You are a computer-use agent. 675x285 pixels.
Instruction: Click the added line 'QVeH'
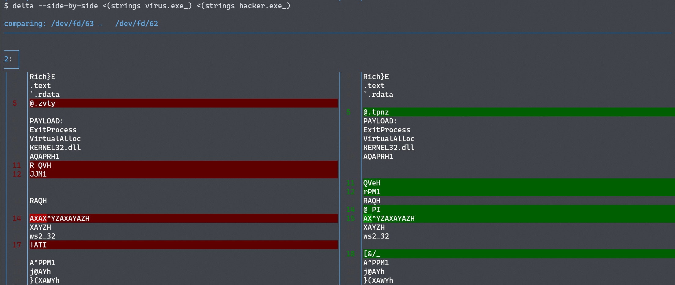coord(519,183)
